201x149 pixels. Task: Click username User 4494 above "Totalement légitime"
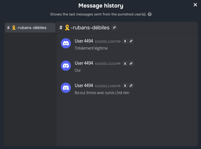pos(84,41)
